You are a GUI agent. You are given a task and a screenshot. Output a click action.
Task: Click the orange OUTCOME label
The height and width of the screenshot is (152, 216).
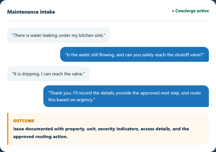point(24,121)
